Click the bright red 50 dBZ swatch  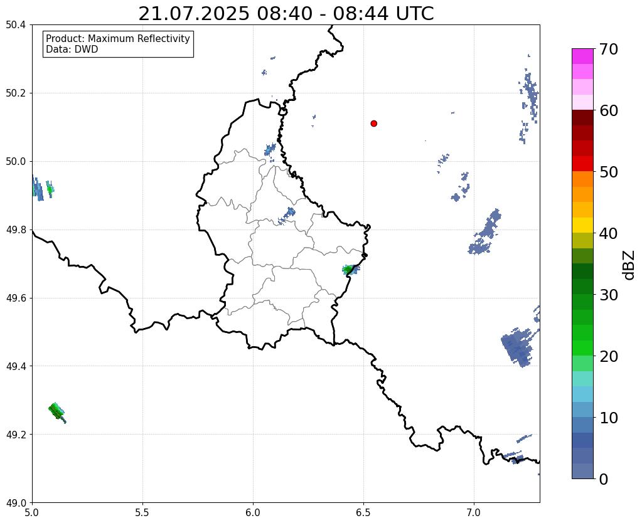[x=582, y=164]
